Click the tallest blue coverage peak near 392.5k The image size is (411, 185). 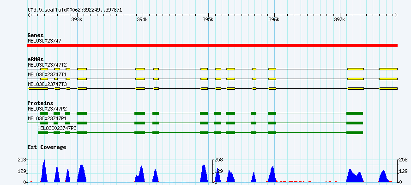44,172
